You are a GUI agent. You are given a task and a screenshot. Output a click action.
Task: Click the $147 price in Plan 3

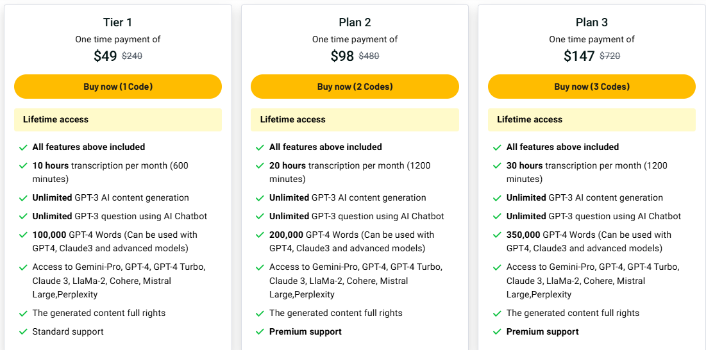pos(579,56)
